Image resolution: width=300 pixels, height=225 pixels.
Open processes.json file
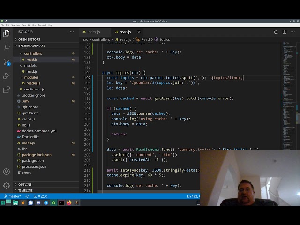pyautogui.click(x=34, y=166)
